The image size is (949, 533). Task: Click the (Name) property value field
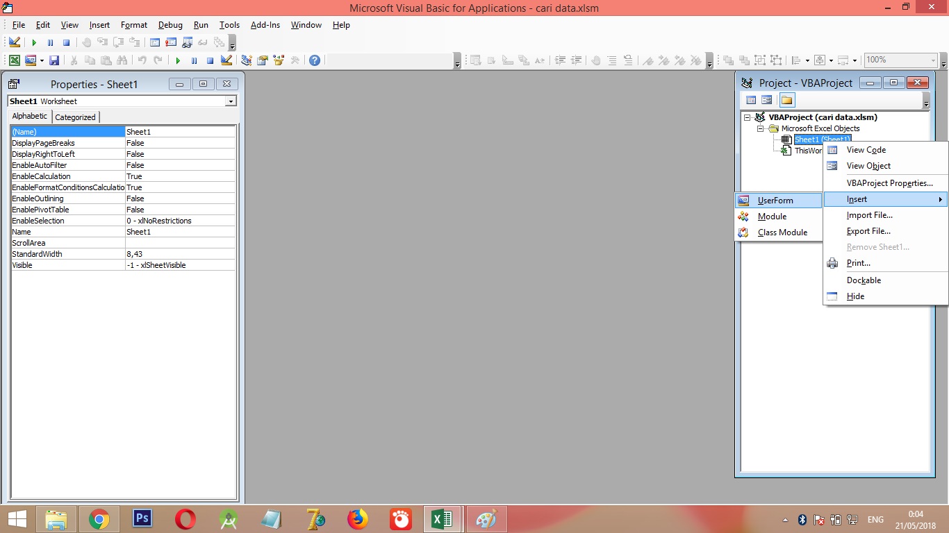click(x=180, y=132)
